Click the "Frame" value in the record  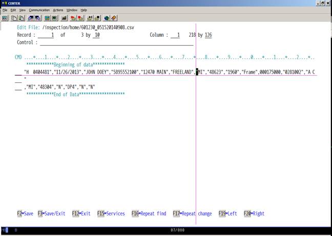[x=250, y=72]
